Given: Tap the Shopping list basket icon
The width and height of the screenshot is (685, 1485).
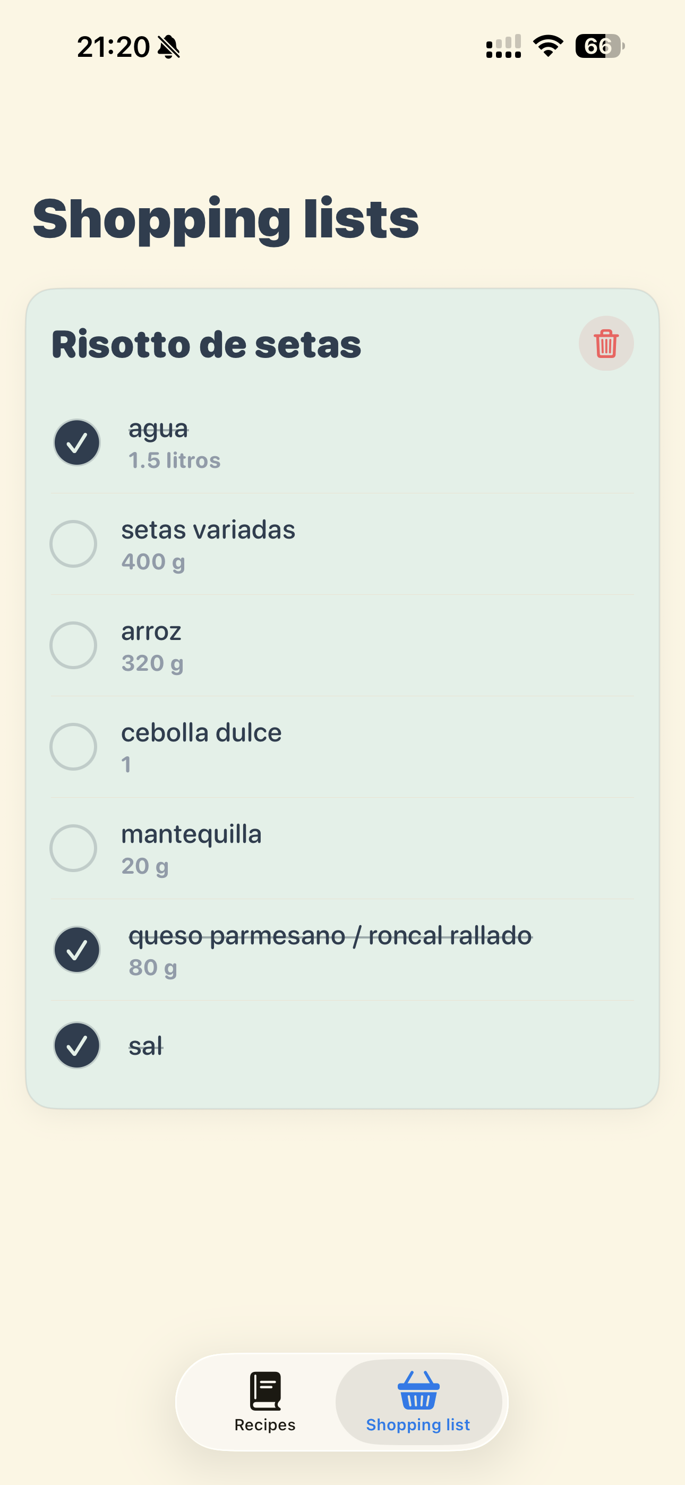Looking at the screenshot, I should [418, 1390].
